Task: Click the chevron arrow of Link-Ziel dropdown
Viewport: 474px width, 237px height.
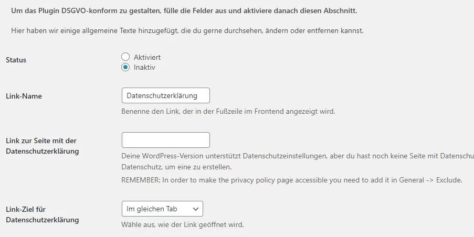Action: coord(196,209)
